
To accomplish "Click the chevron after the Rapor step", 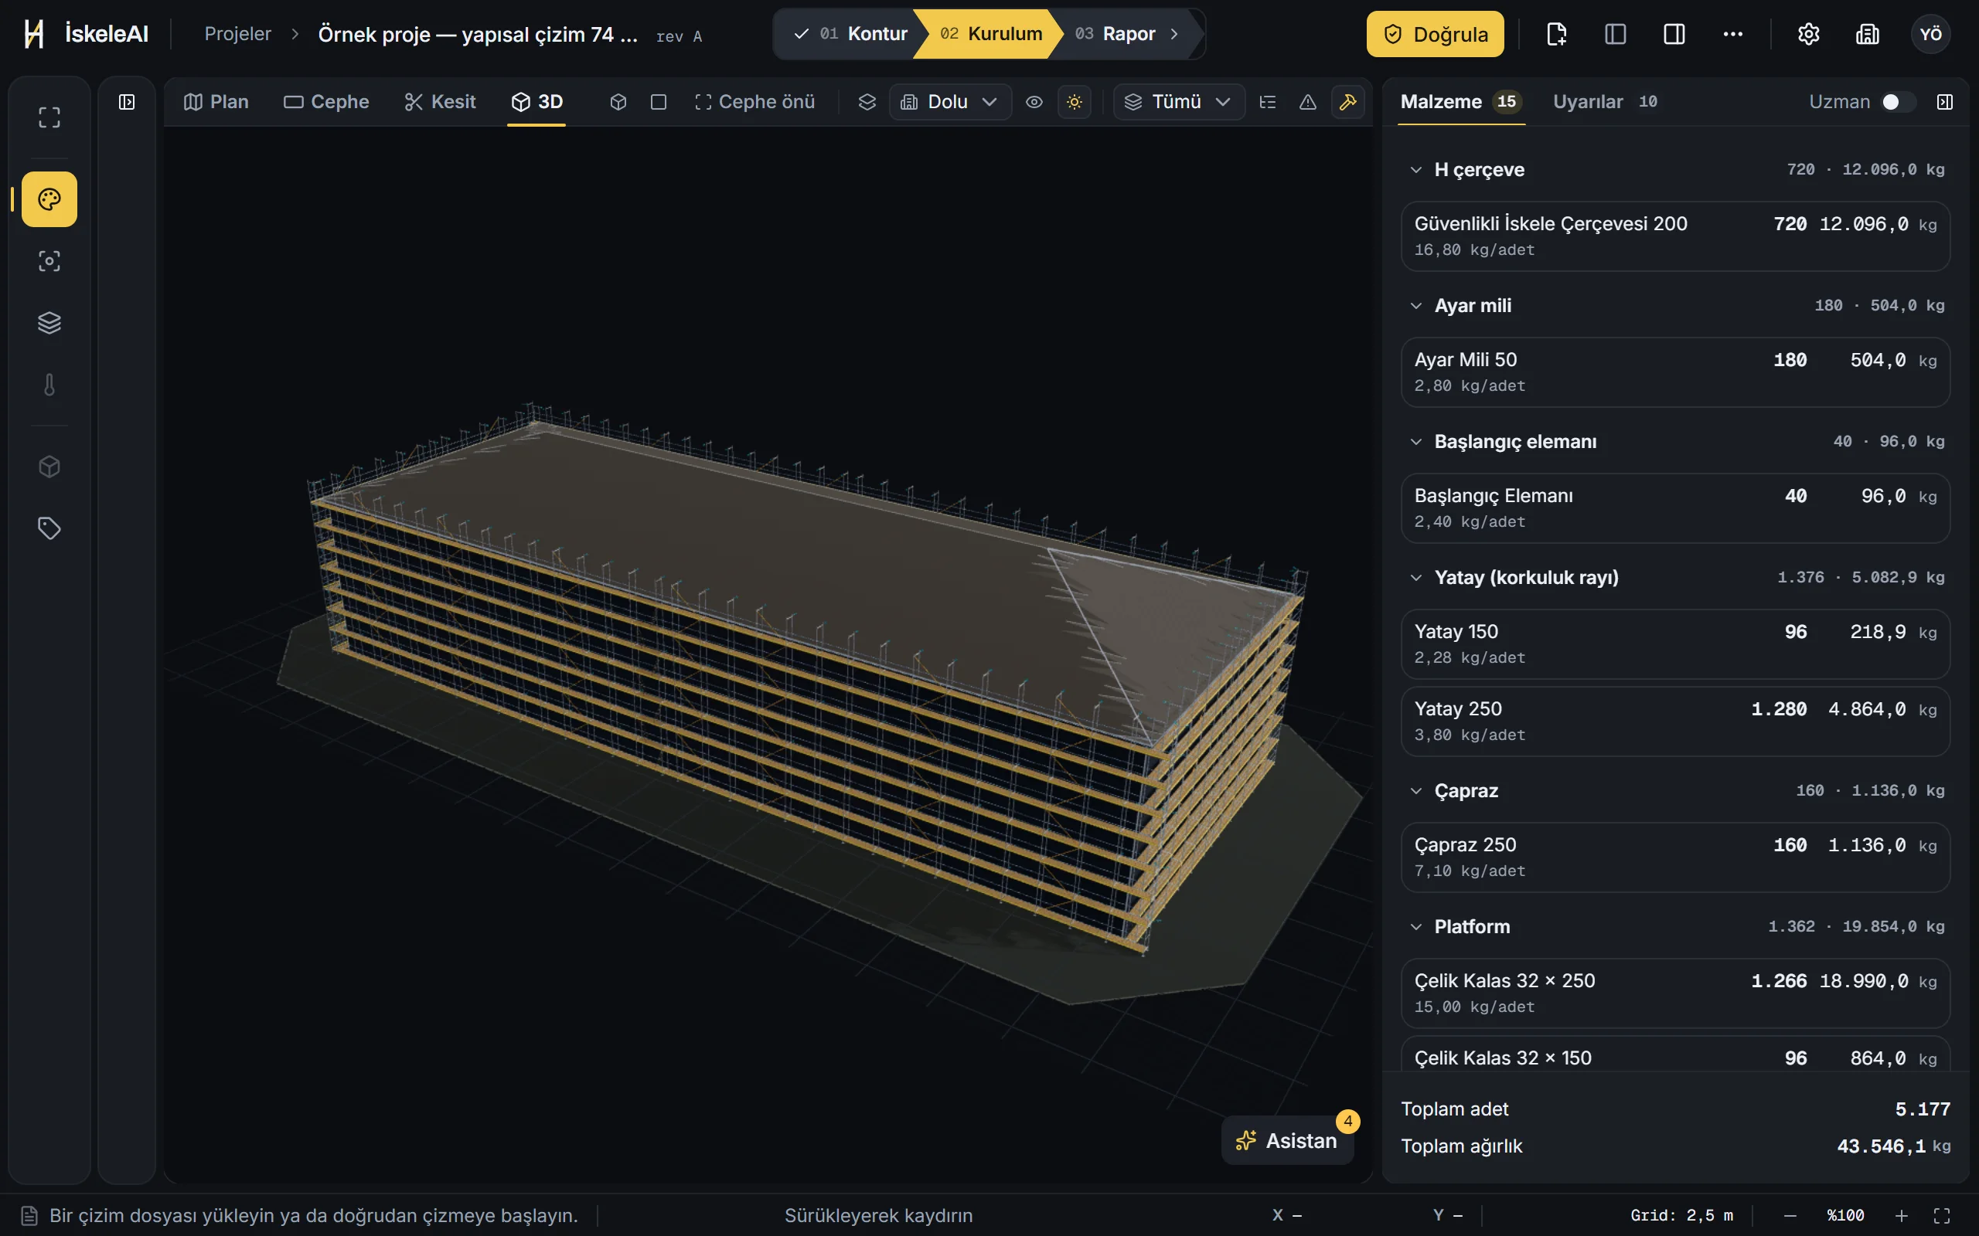I will pos(1174,34).
